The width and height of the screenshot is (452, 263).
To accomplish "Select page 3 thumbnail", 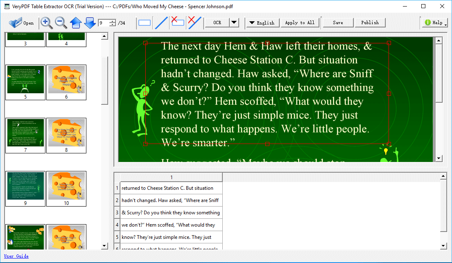I will [25, 39].
